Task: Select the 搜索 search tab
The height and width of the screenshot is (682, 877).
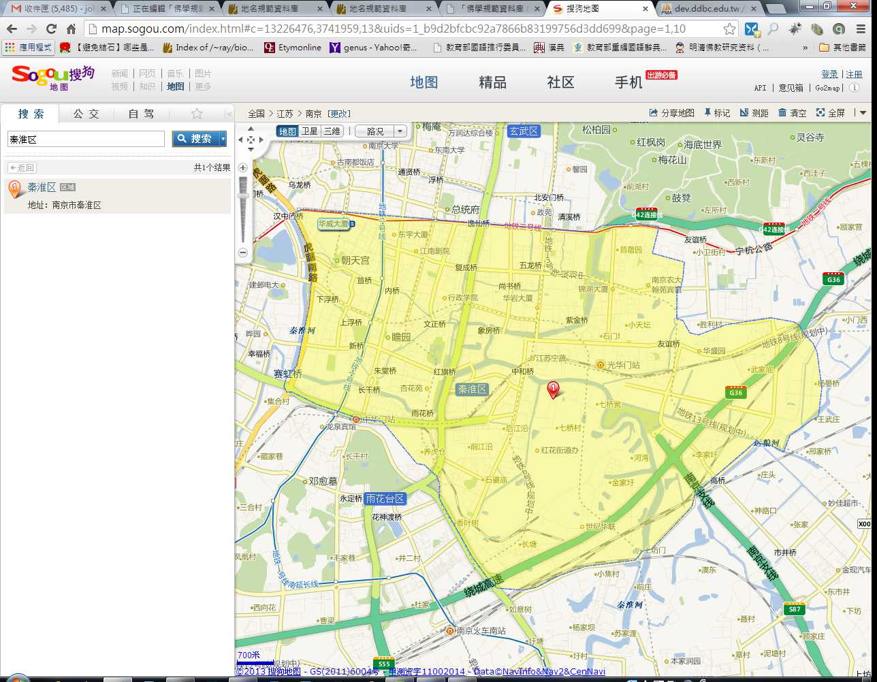Action: point(31,114)
